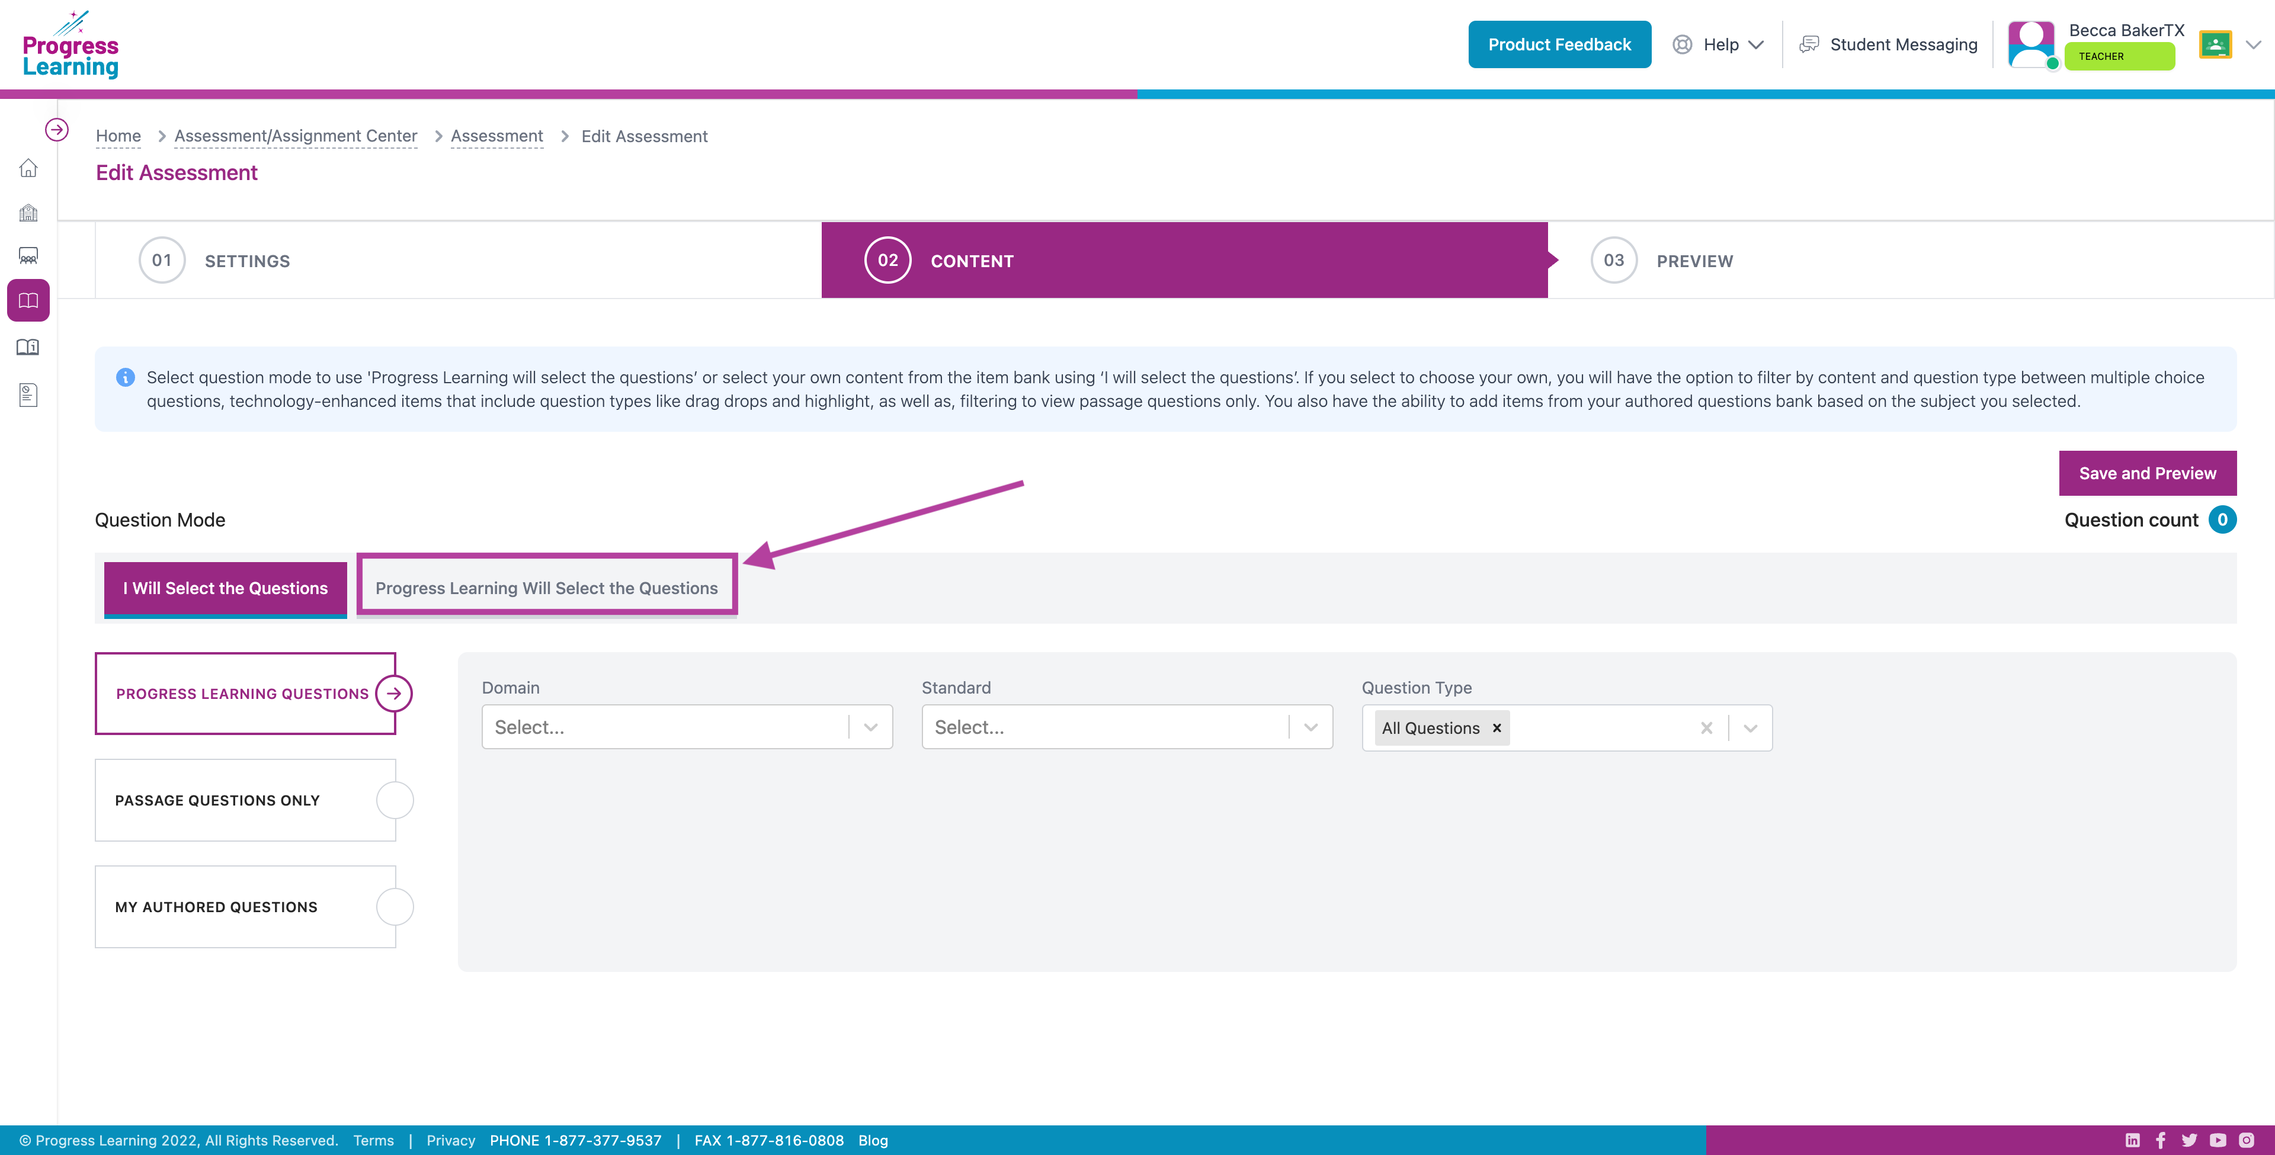Click the PHONE 1-877-377-9537 text
The image size is (2275, 1155).
coord(576,1140)
